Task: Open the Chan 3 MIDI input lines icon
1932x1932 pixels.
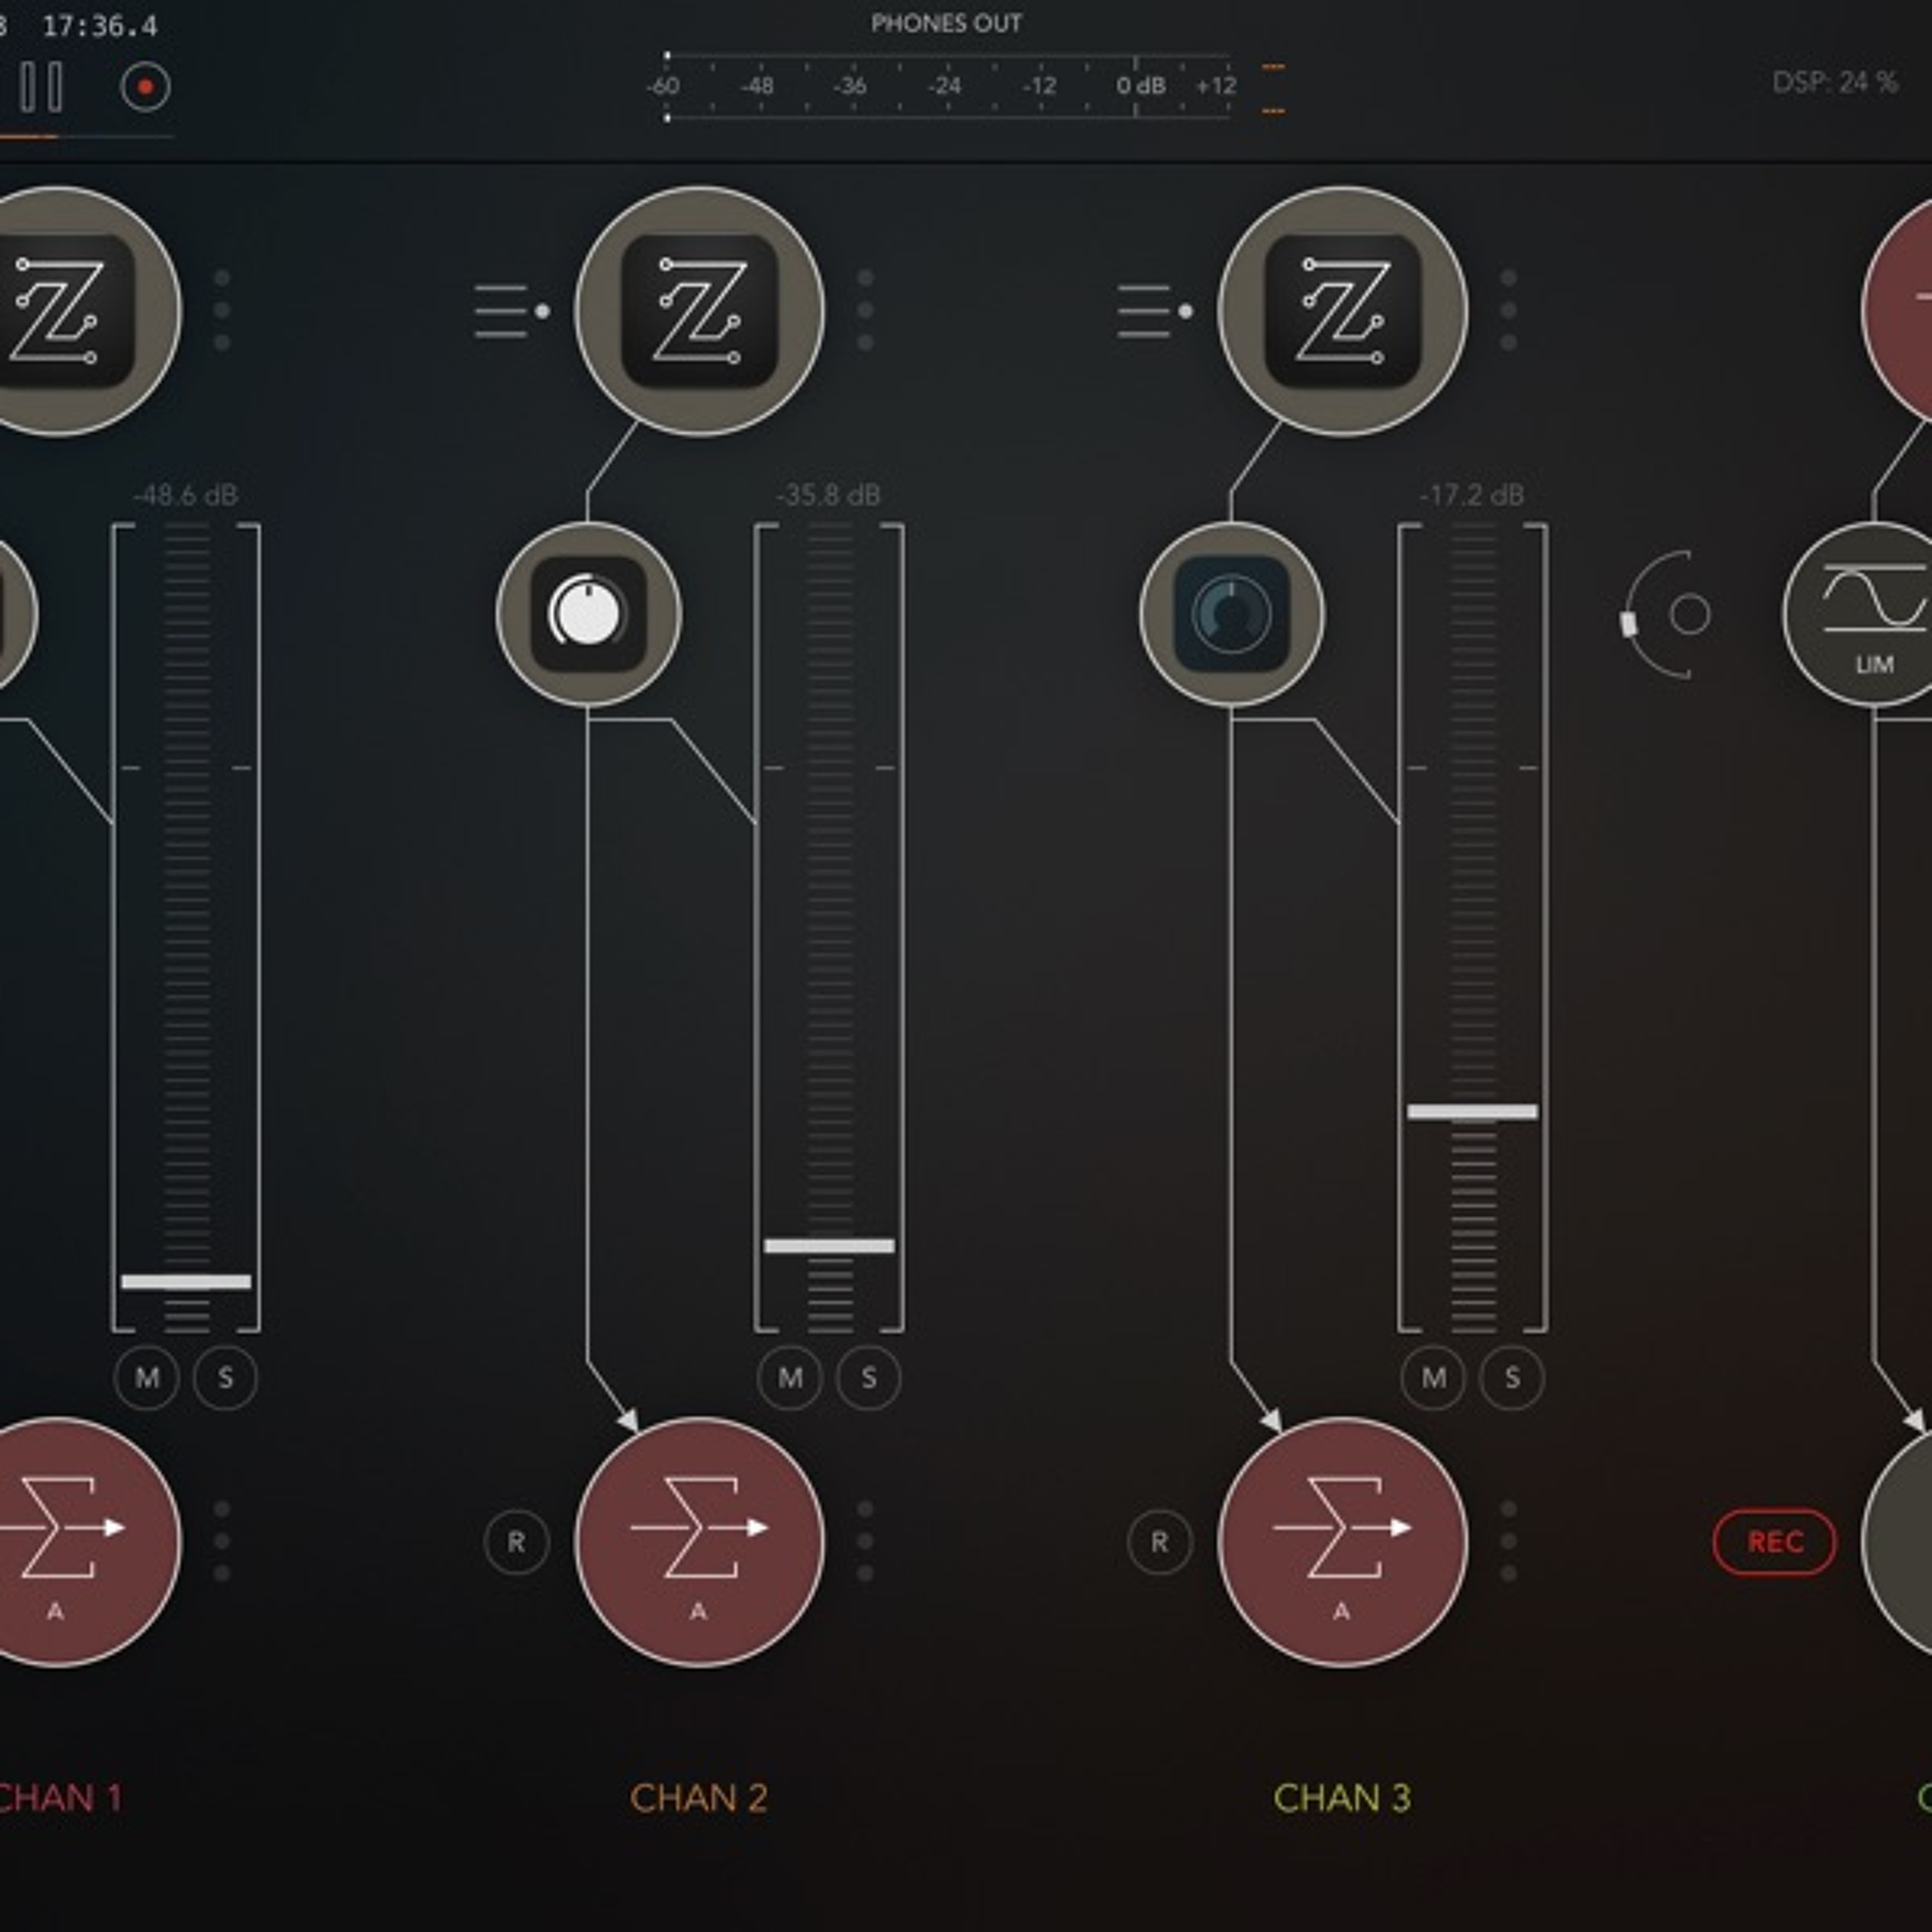Action: pyautogui.click(x=1155, y=311)
